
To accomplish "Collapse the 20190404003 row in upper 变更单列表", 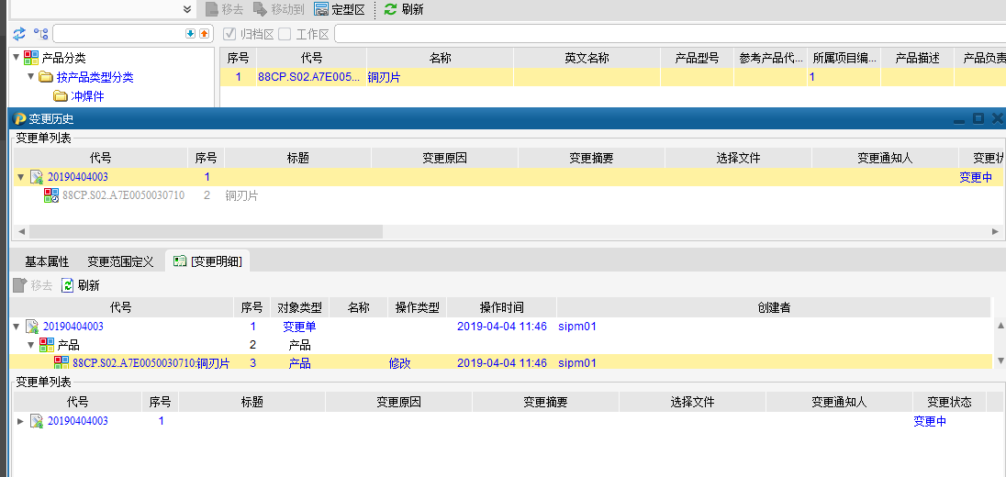I will point(22,177).
